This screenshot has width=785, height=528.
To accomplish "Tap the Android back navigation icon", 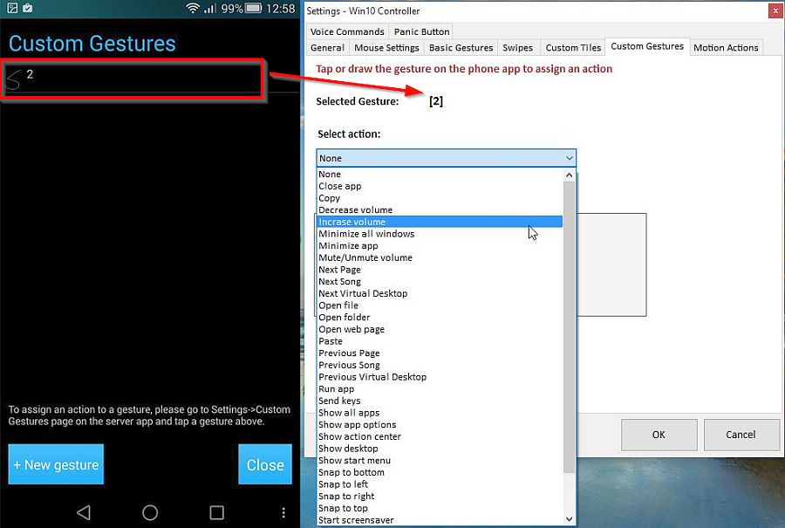I will 83,512.
